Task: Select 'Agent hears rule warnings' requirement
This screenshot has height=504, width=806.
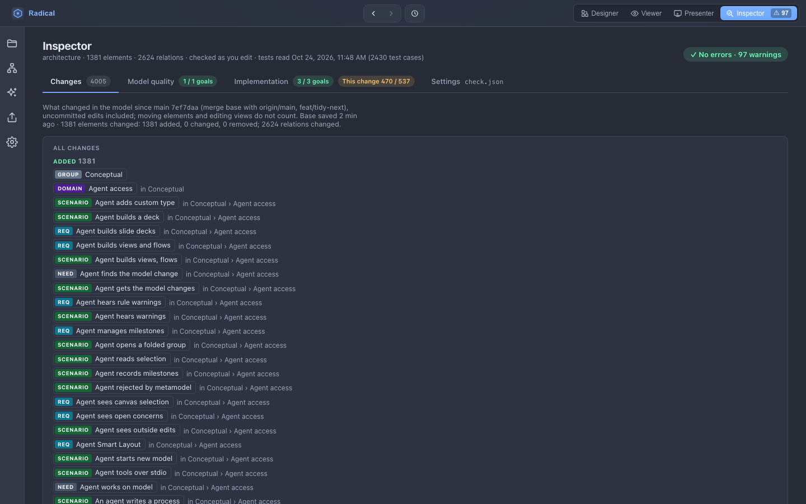Action: [110, 302]
